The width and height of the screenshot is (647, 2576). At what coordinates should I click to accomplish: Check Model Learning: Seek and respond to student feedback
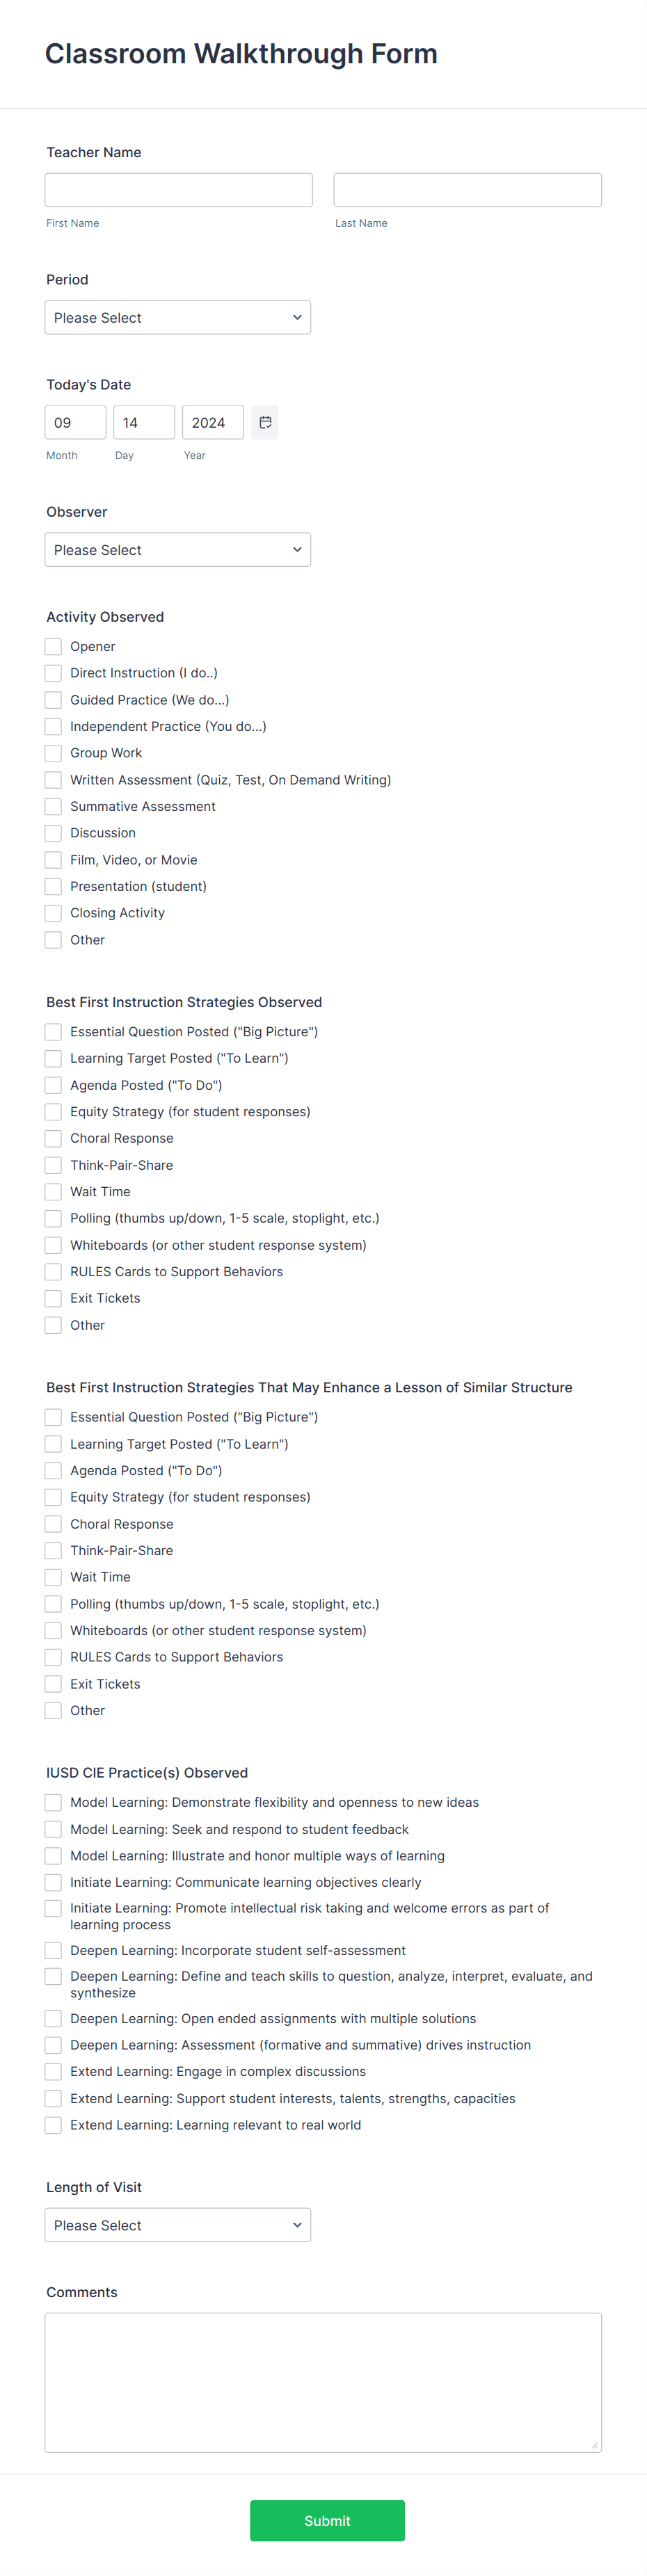point(52,1829)
